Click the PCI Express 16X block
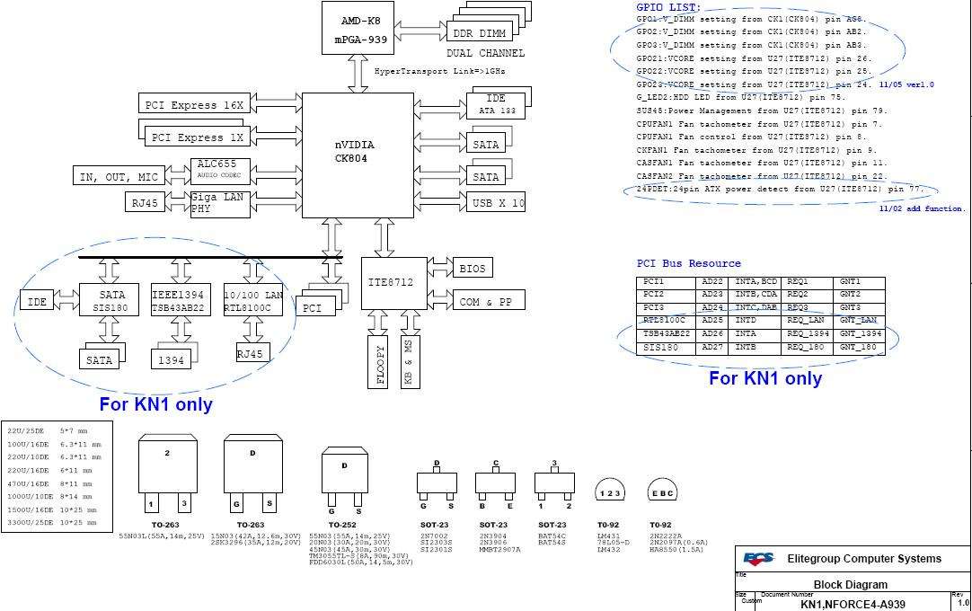972x611 pixels. click(194, 104)
